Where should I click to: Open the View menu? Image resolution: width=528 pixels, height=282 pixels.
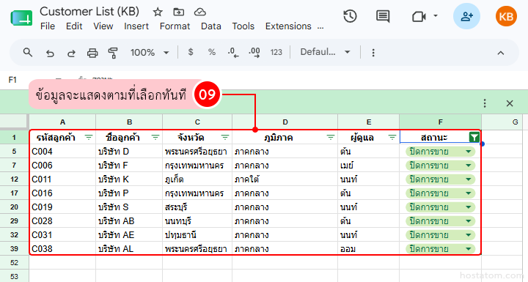(103, 26)
